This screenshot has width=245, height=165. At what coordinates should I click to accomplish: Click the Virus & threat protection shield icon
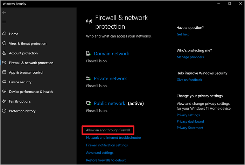pos(4,43)
